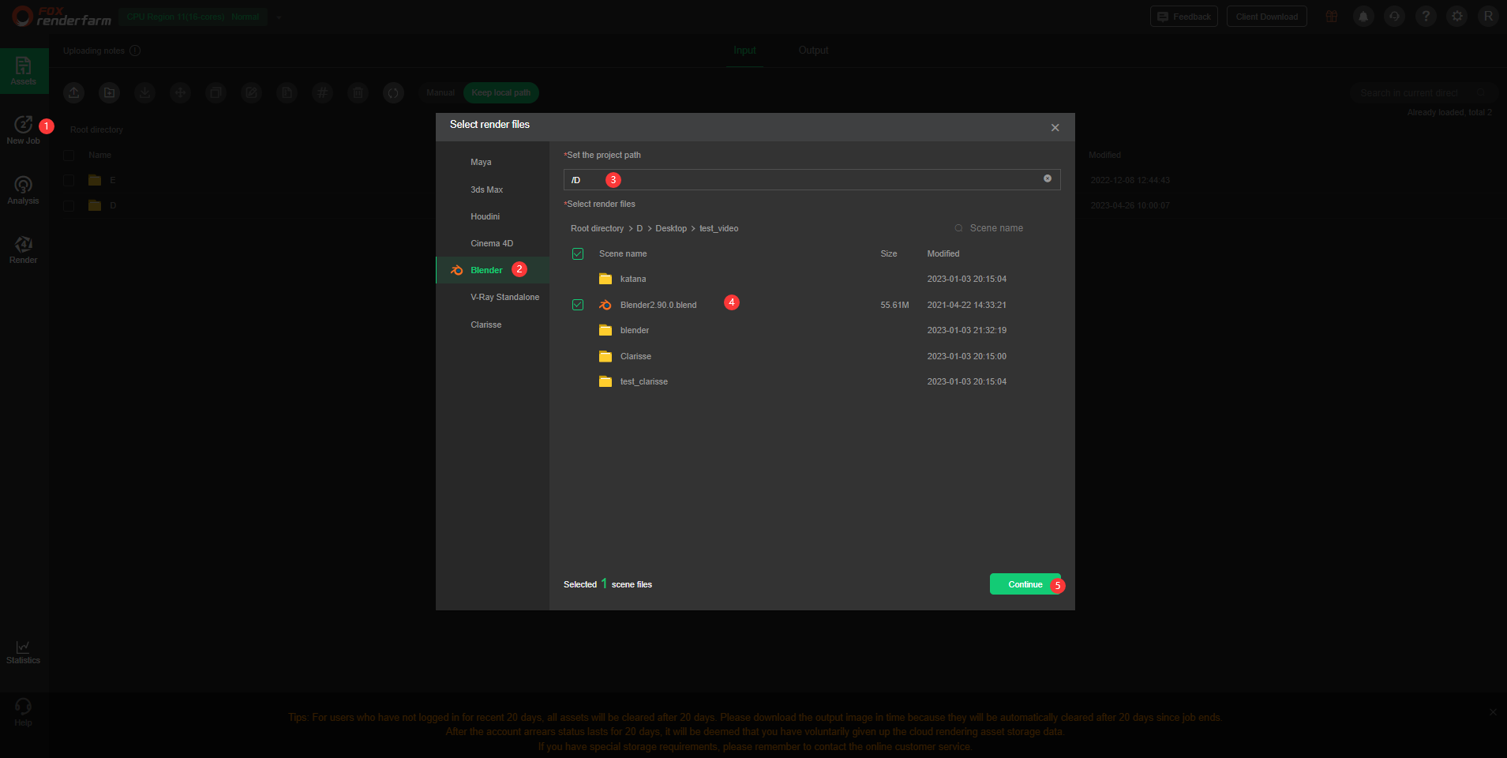Navigate to Desktop in the breadcrumb
Image resolution: width=1507 pixels, height=758 pixels.
pos(671,229)
